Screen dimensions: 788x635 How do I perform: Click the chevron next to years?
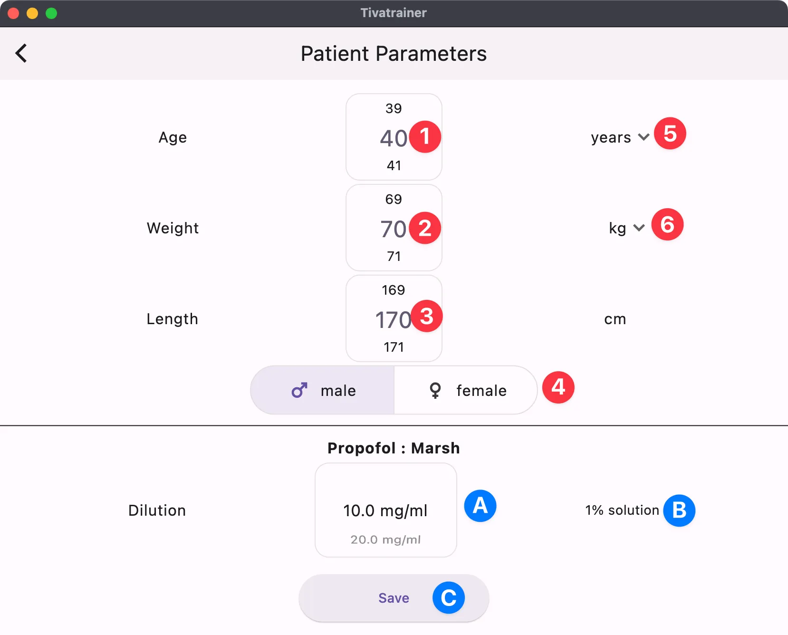[x=643, y=137]
